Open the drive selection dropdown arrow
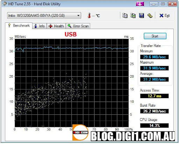179x144 pixels. [x=78, y=15]
